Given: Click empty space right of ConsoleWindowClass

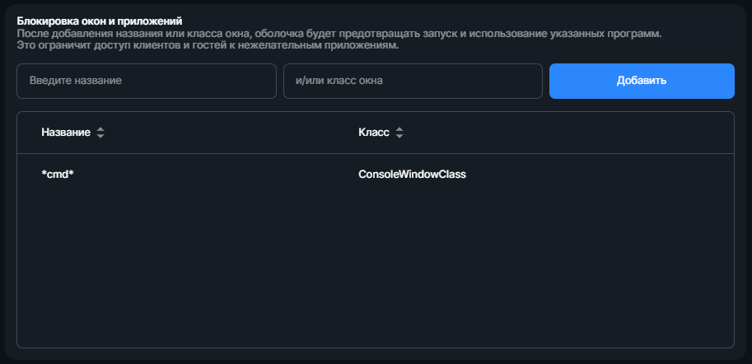Looking at the screenshot, I should point(600,175).
